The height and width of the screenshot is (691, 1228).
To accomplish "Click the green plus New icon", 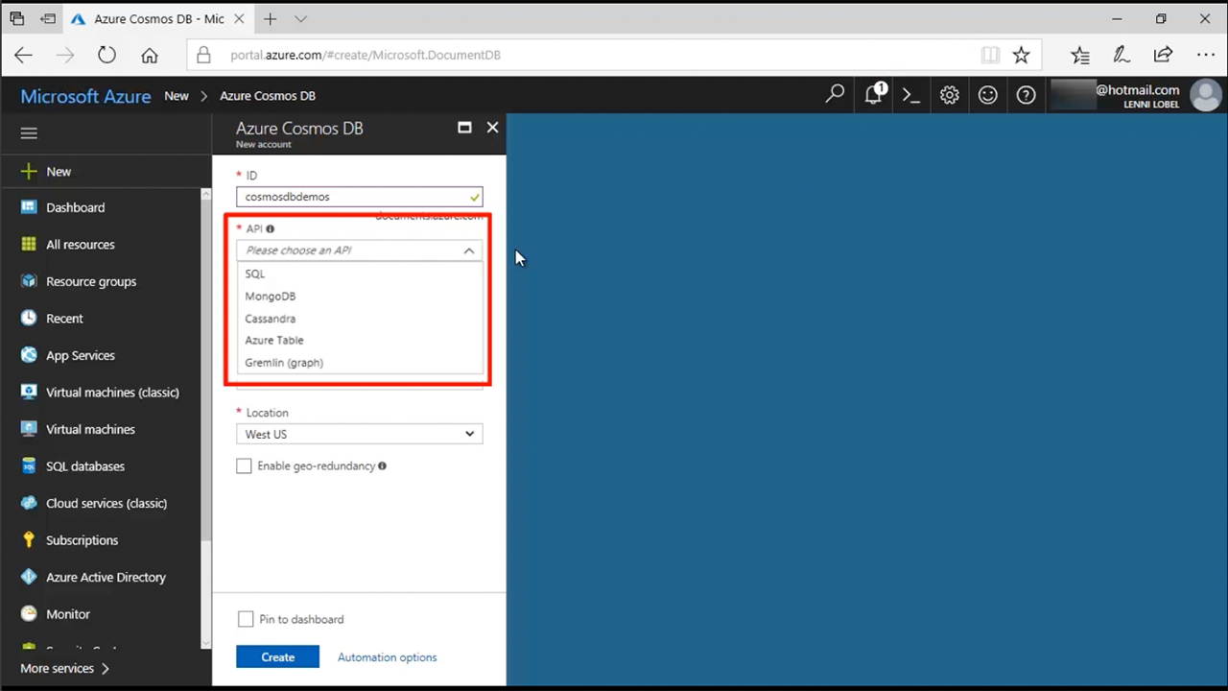I will click(x=29, y=171).
